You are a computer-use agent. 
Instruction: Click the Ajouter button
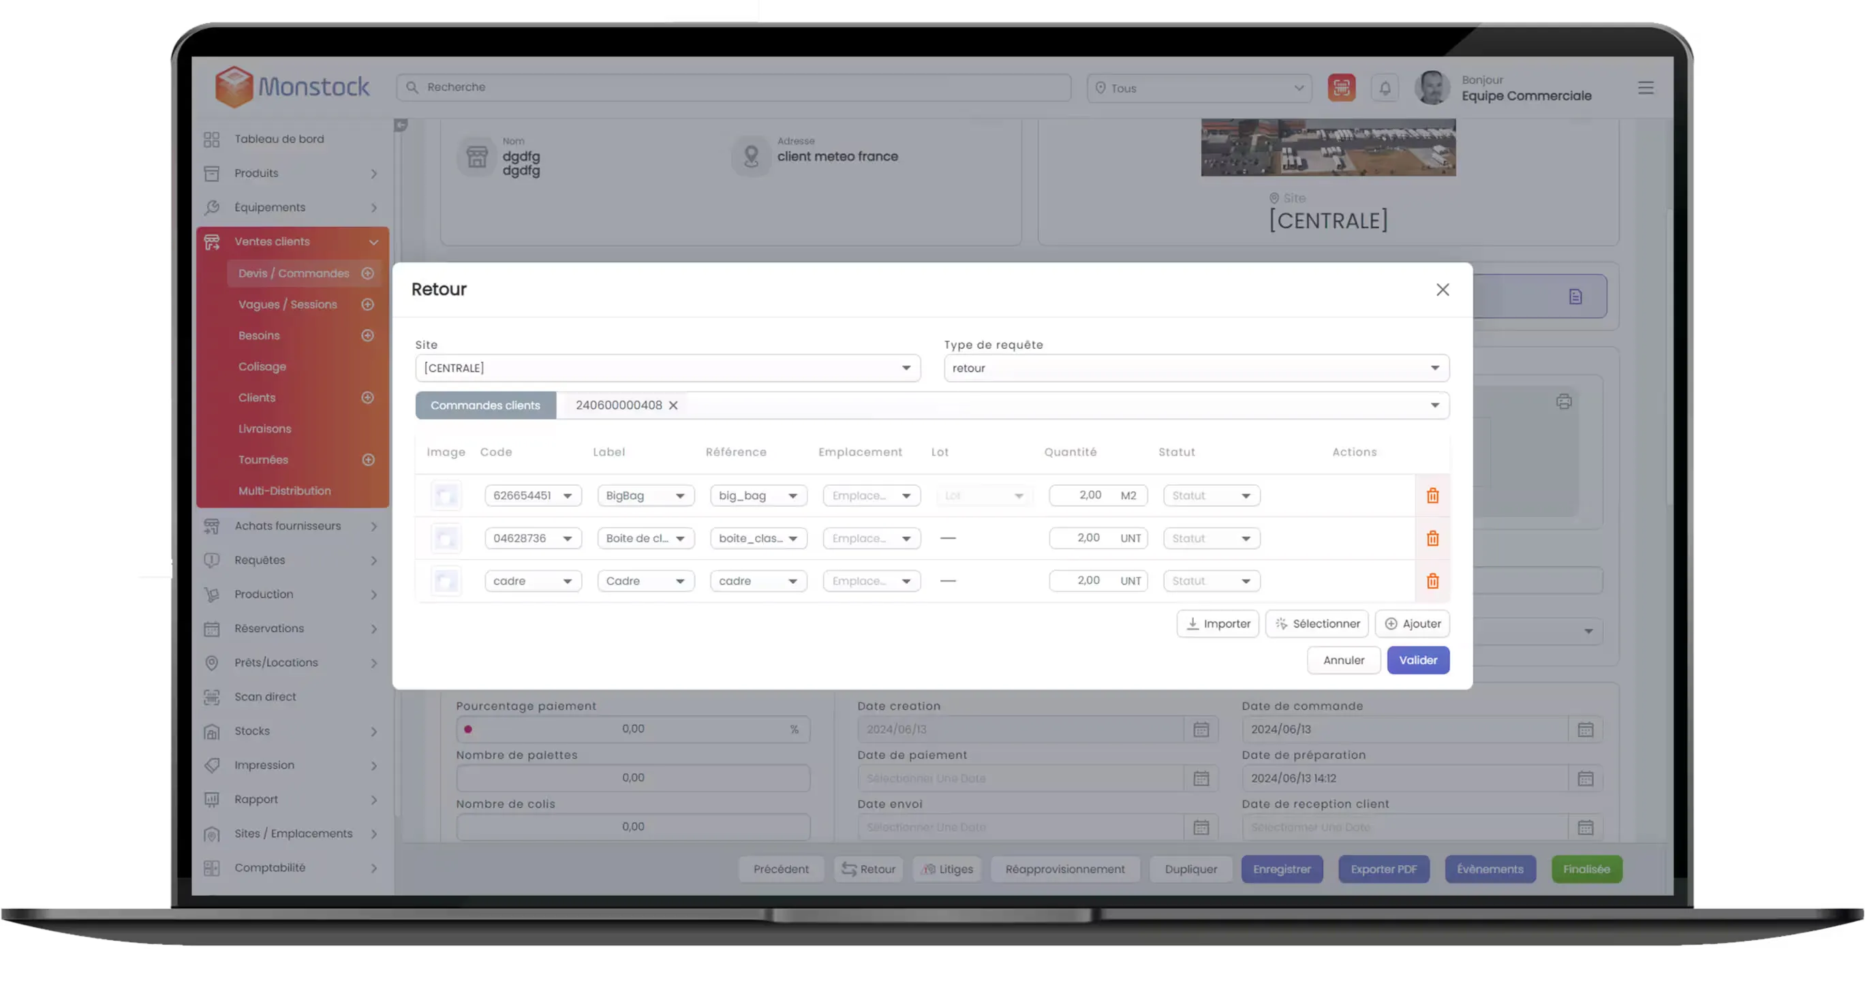pyautogui.click(x=1412, y=624)
